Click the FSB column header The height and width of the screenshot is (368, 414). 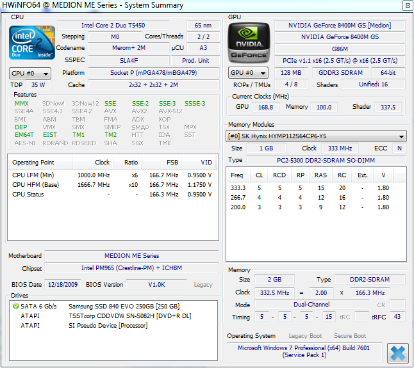(x=161, y=163)
